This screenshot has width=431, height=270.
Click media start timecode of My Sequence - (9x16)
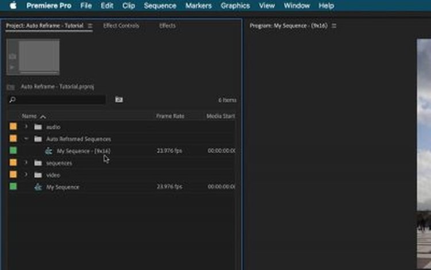pyautogui.click(x=221, y=151)
